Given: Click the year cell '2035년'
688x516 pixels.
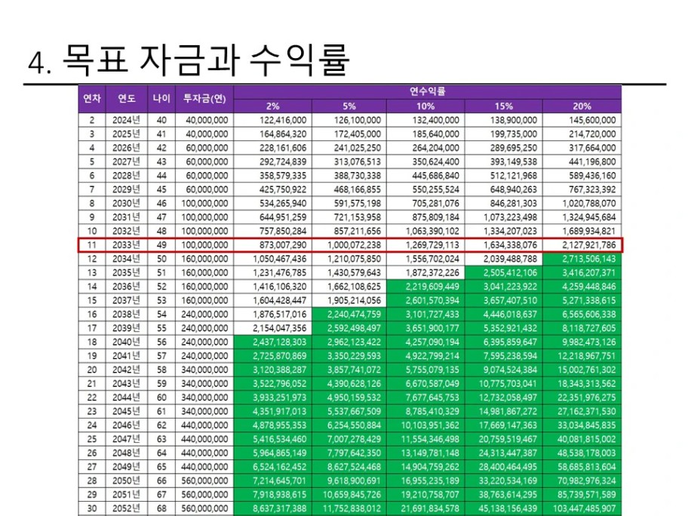Looking at the screenshot, I should click(x=127, y=272).
